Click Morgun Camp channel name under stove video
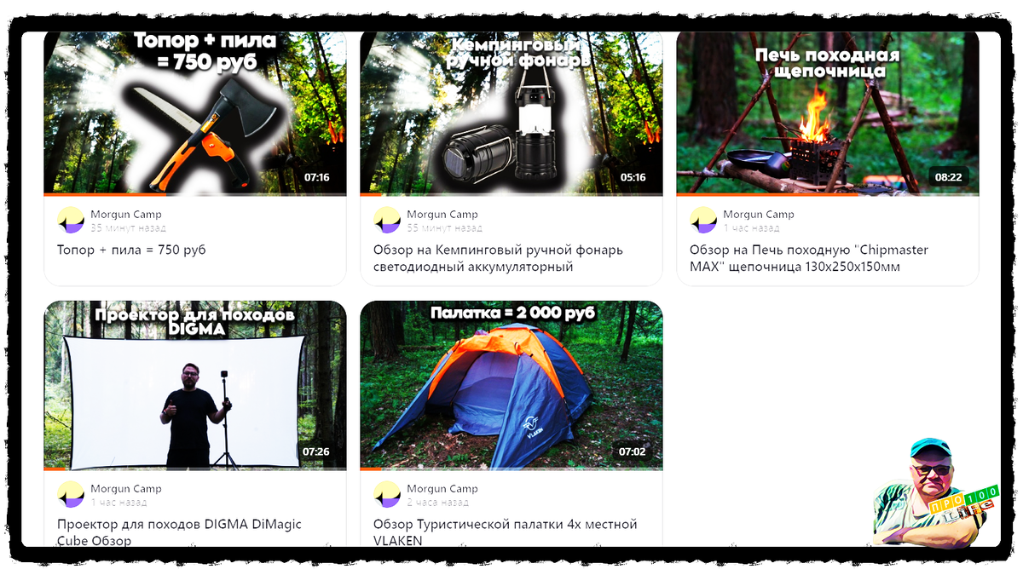This screenshot has width=1023, height=575. click(x=759, y=215)
